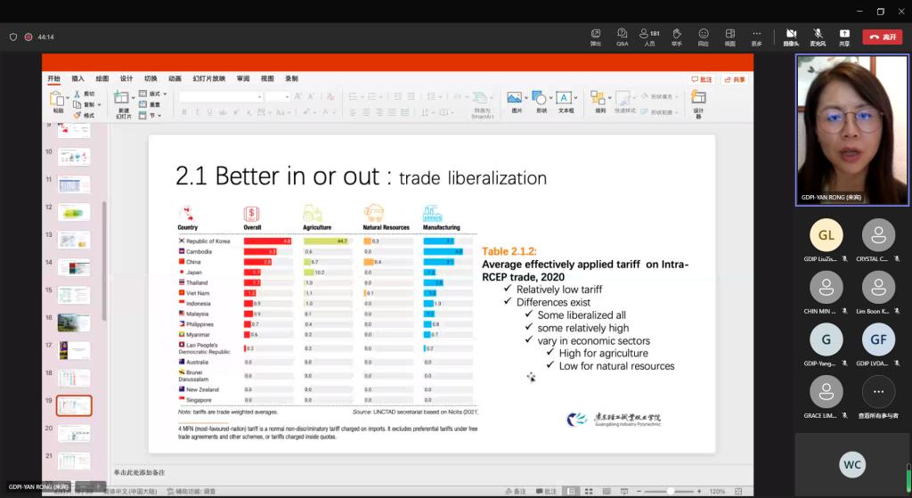Screen dimensions: 912x498
Task: Unmute the microphone in meeting toolbar
Action: [x=818, y=36]
